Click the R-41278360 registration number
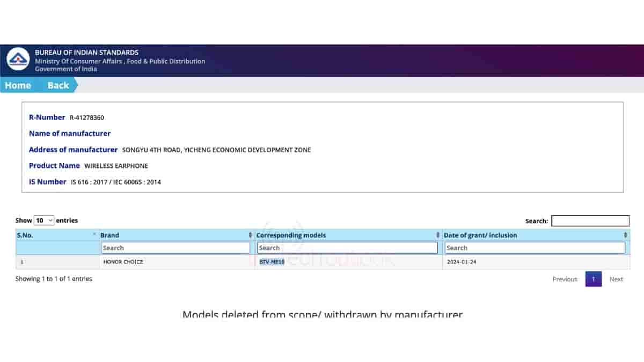This screenshot has width=644, height=362. click(x=87, y=117)
